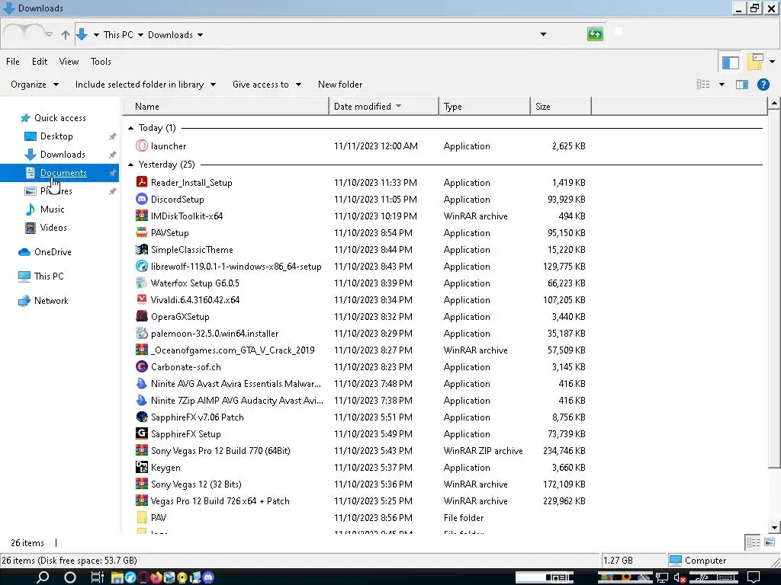This screenshot has width=781, height=585.
Task: Open Desktop in Quick access
Action: (56, 136)
